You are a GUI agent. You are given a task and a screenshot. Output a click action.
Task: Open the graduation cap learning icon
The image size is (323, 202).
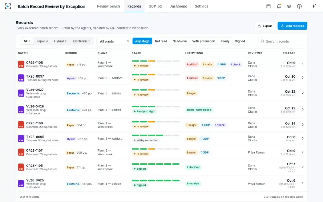pyautogui.click(x=289, y=6)
